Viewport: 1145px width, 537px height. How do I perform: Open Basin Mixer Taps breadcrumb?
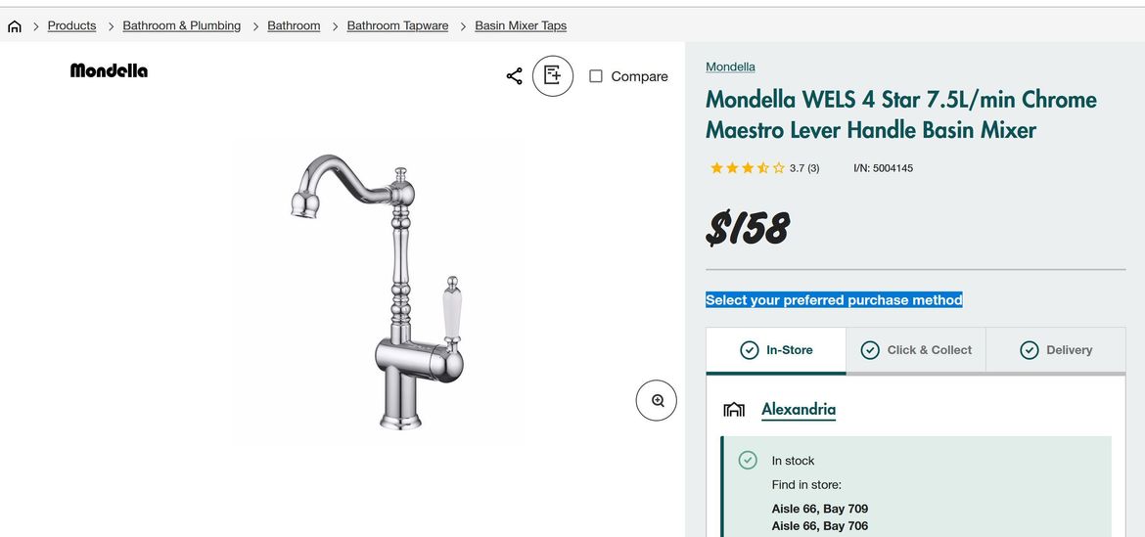point(521,25)
